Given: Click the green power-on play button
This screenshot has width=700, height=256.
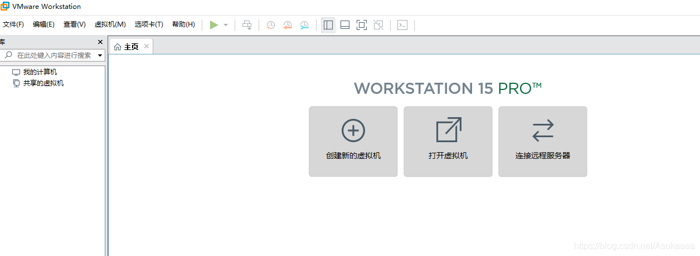Looking at the screenshot, I should tap(214, 25).
